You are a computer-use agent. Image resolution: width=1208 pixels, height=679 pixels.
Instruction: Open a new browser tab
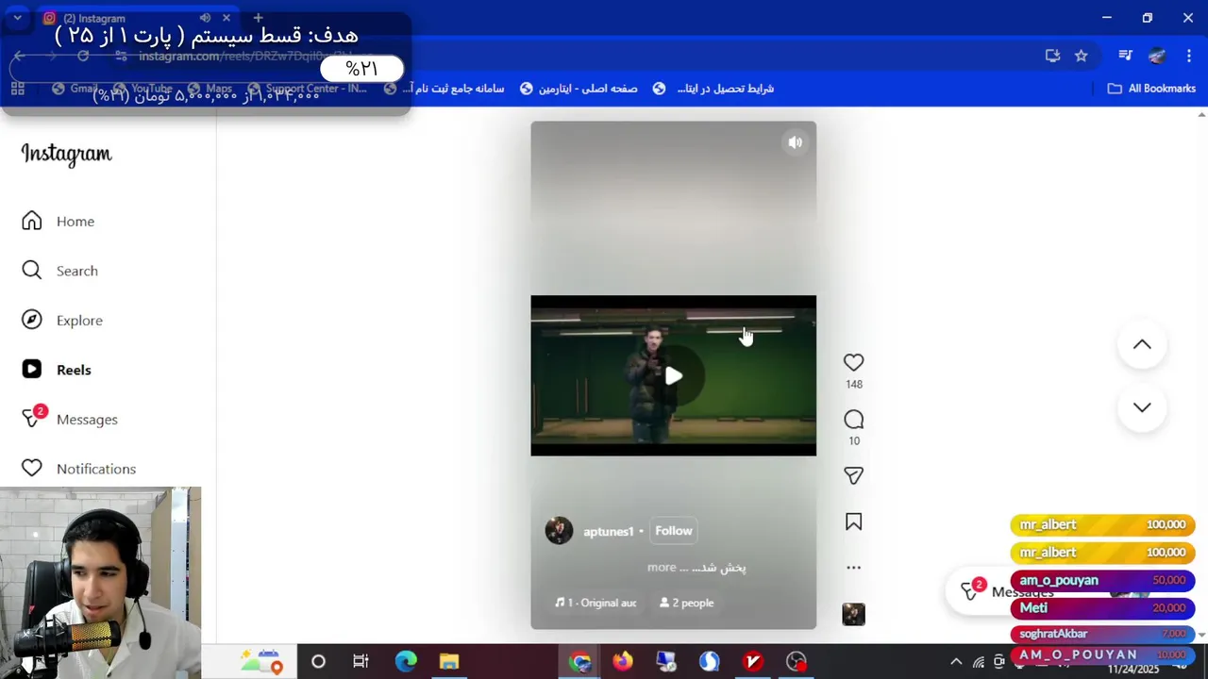[x=258, y=18]
